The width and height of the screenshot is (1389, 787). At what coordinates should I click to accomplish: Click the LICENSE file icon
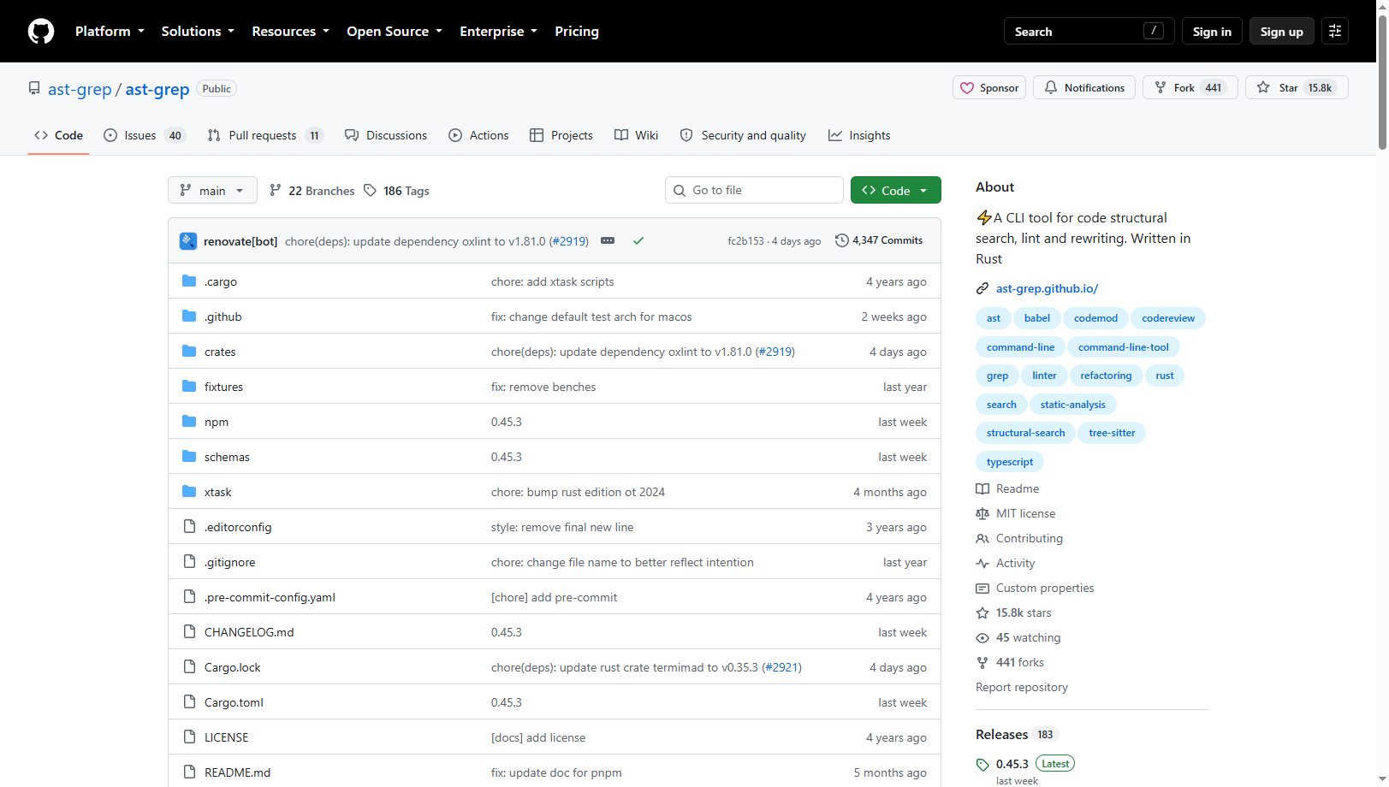click(189, 737)
